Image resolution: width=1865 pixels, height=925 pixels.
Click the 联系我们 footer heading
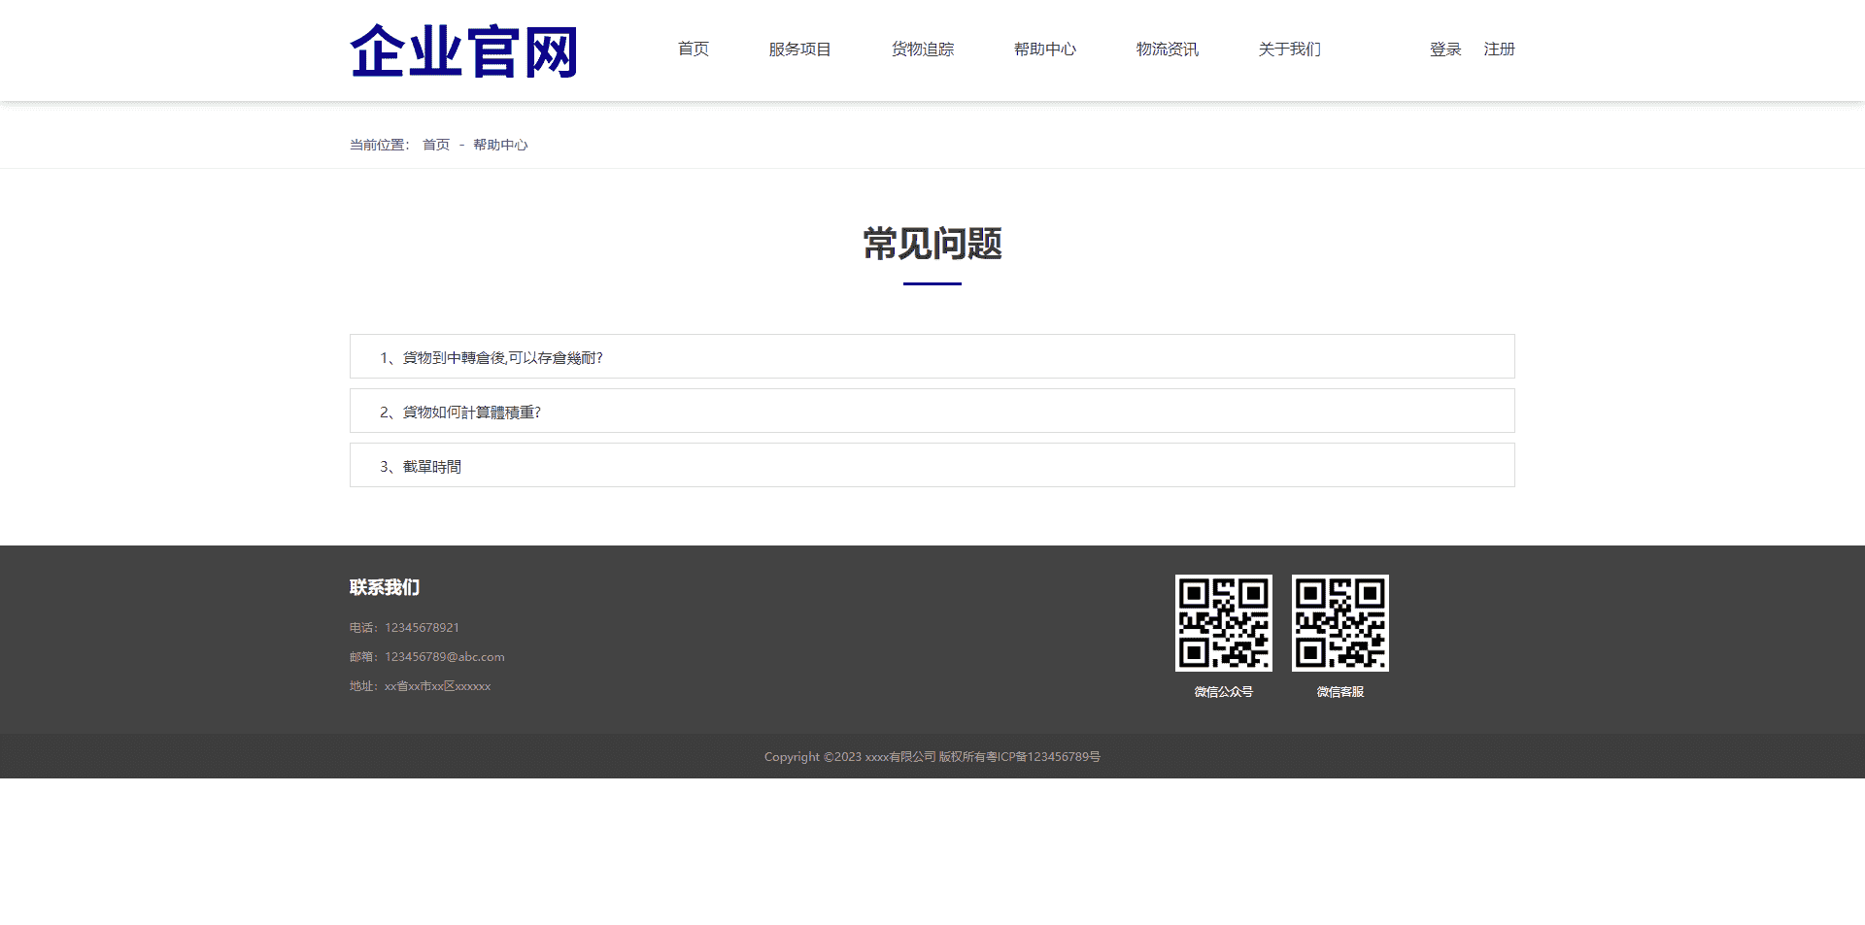(x=385, y=587)
